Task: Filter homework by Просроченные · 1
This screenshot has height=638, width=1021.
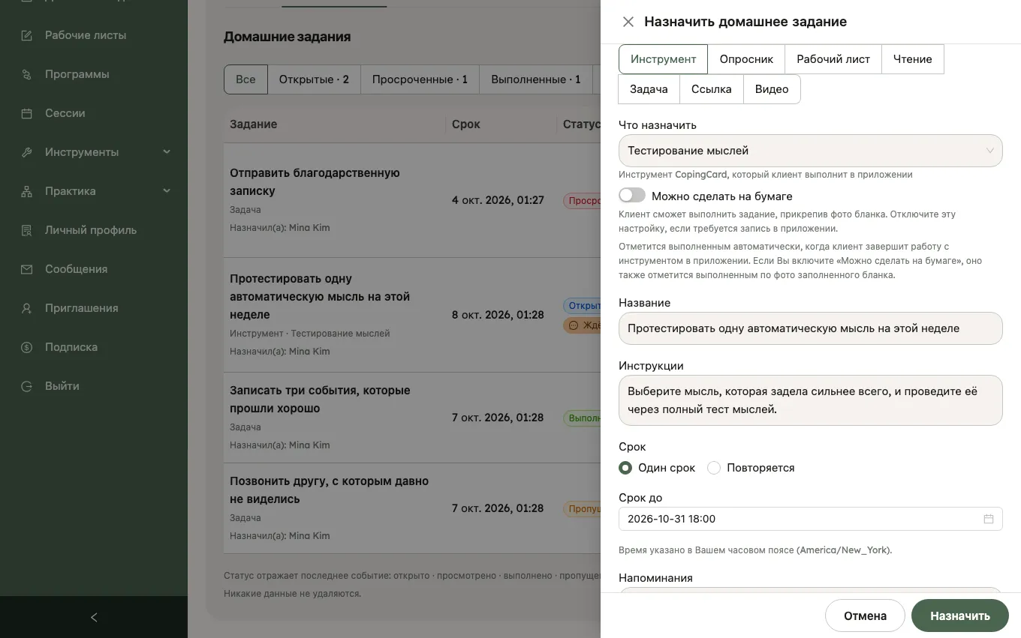Action: pos(420,79)
